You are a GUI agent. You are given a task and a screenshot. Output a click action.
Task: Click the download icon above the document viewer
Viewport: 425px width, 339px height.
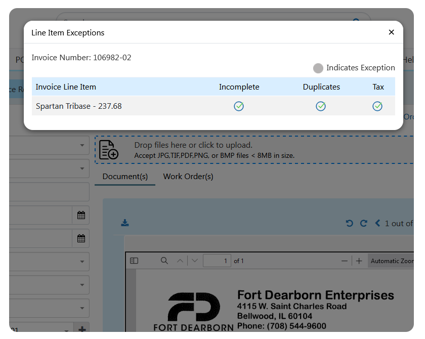[x=125, y=223]
